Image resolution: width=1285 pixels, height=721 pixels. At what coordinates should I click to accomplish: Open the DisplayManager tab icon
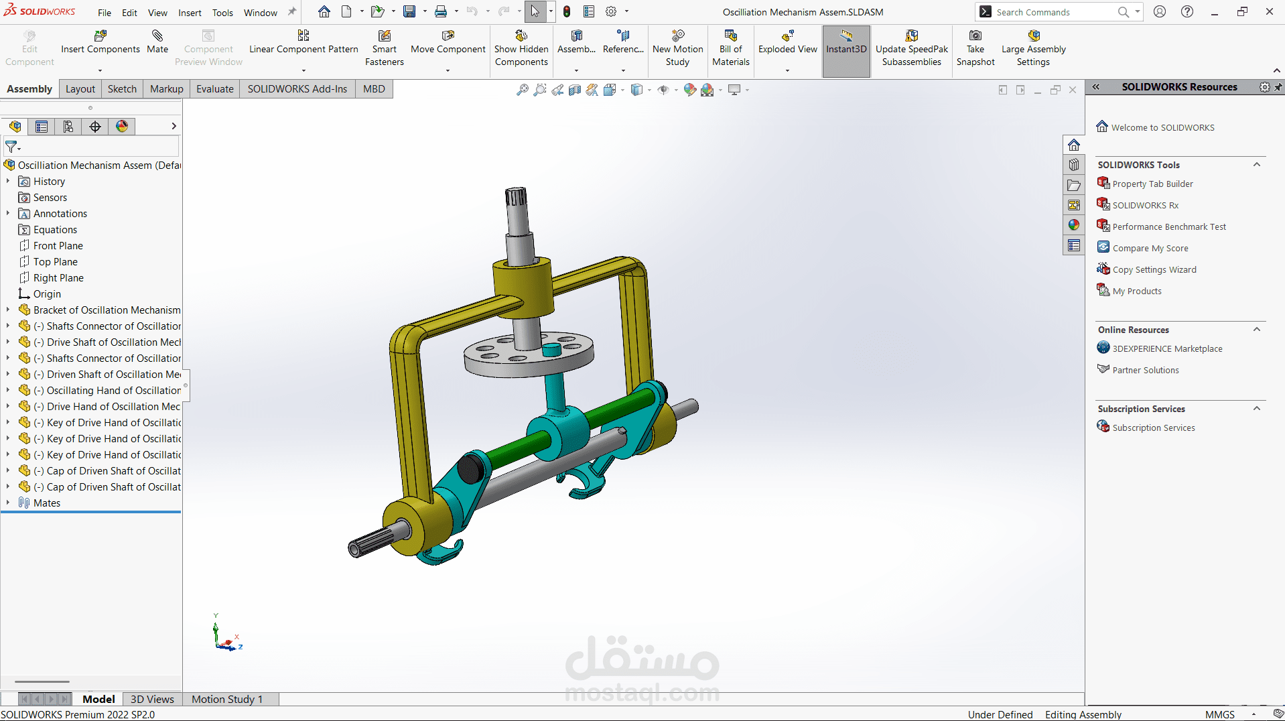tap(122, 127)
